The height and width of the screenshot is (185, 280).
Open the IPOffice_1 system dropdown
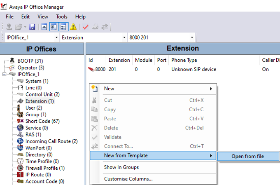[x=56, y=37]
